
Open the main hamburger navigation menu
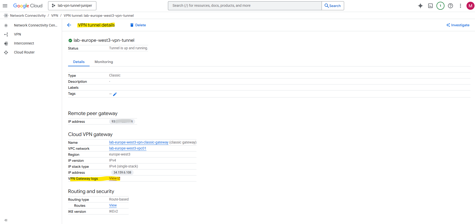click(5, 6)
